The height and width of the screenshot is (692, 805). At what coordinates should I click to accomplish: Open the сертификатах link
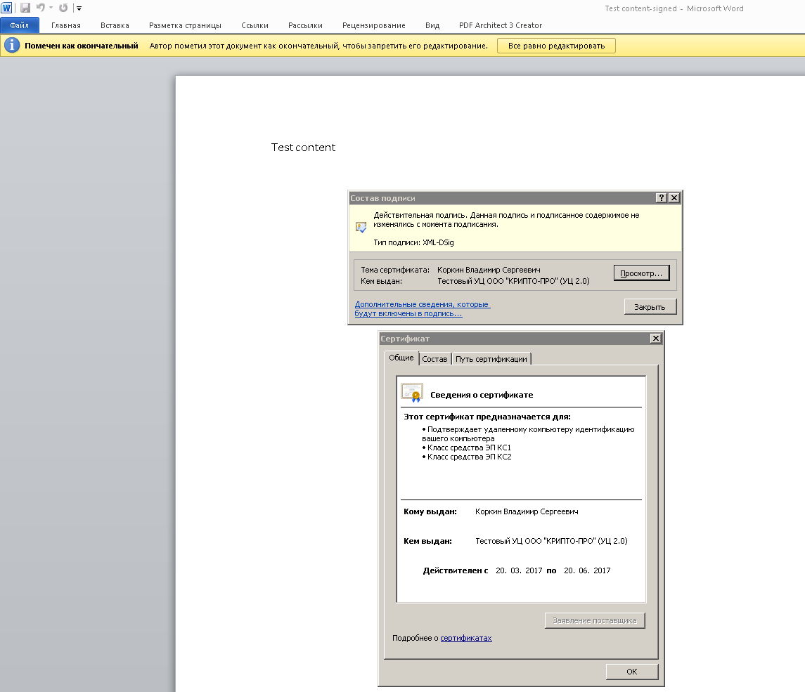click(x=466, y=638)
